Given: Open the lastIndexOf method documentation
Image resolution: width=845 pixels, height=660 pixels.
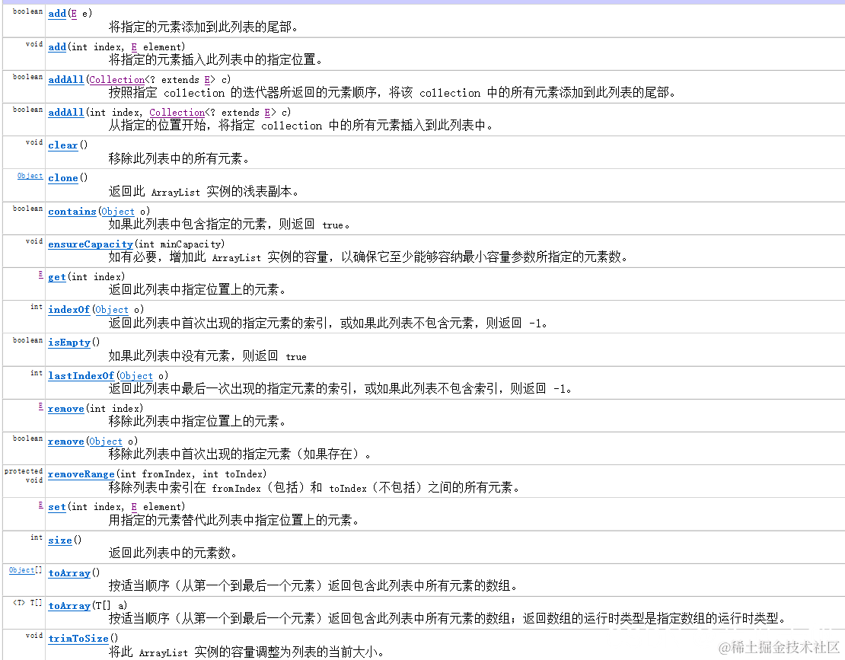Looking at the screenshot, I should (81, 375).
